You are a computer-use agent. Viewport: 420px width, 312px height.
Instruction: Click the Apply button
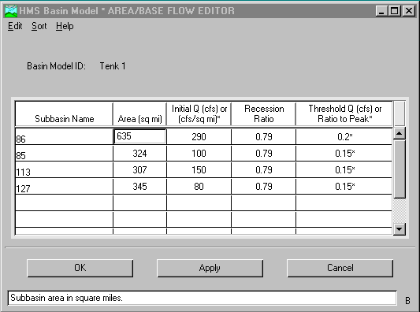click(210, 268)
